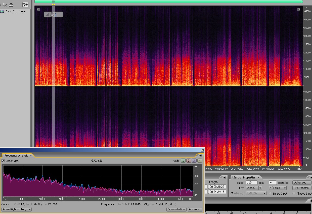This screenshot has height=214, width=312.
Task: Click Advanced... in Session Properties
Action: pos(301,182)
